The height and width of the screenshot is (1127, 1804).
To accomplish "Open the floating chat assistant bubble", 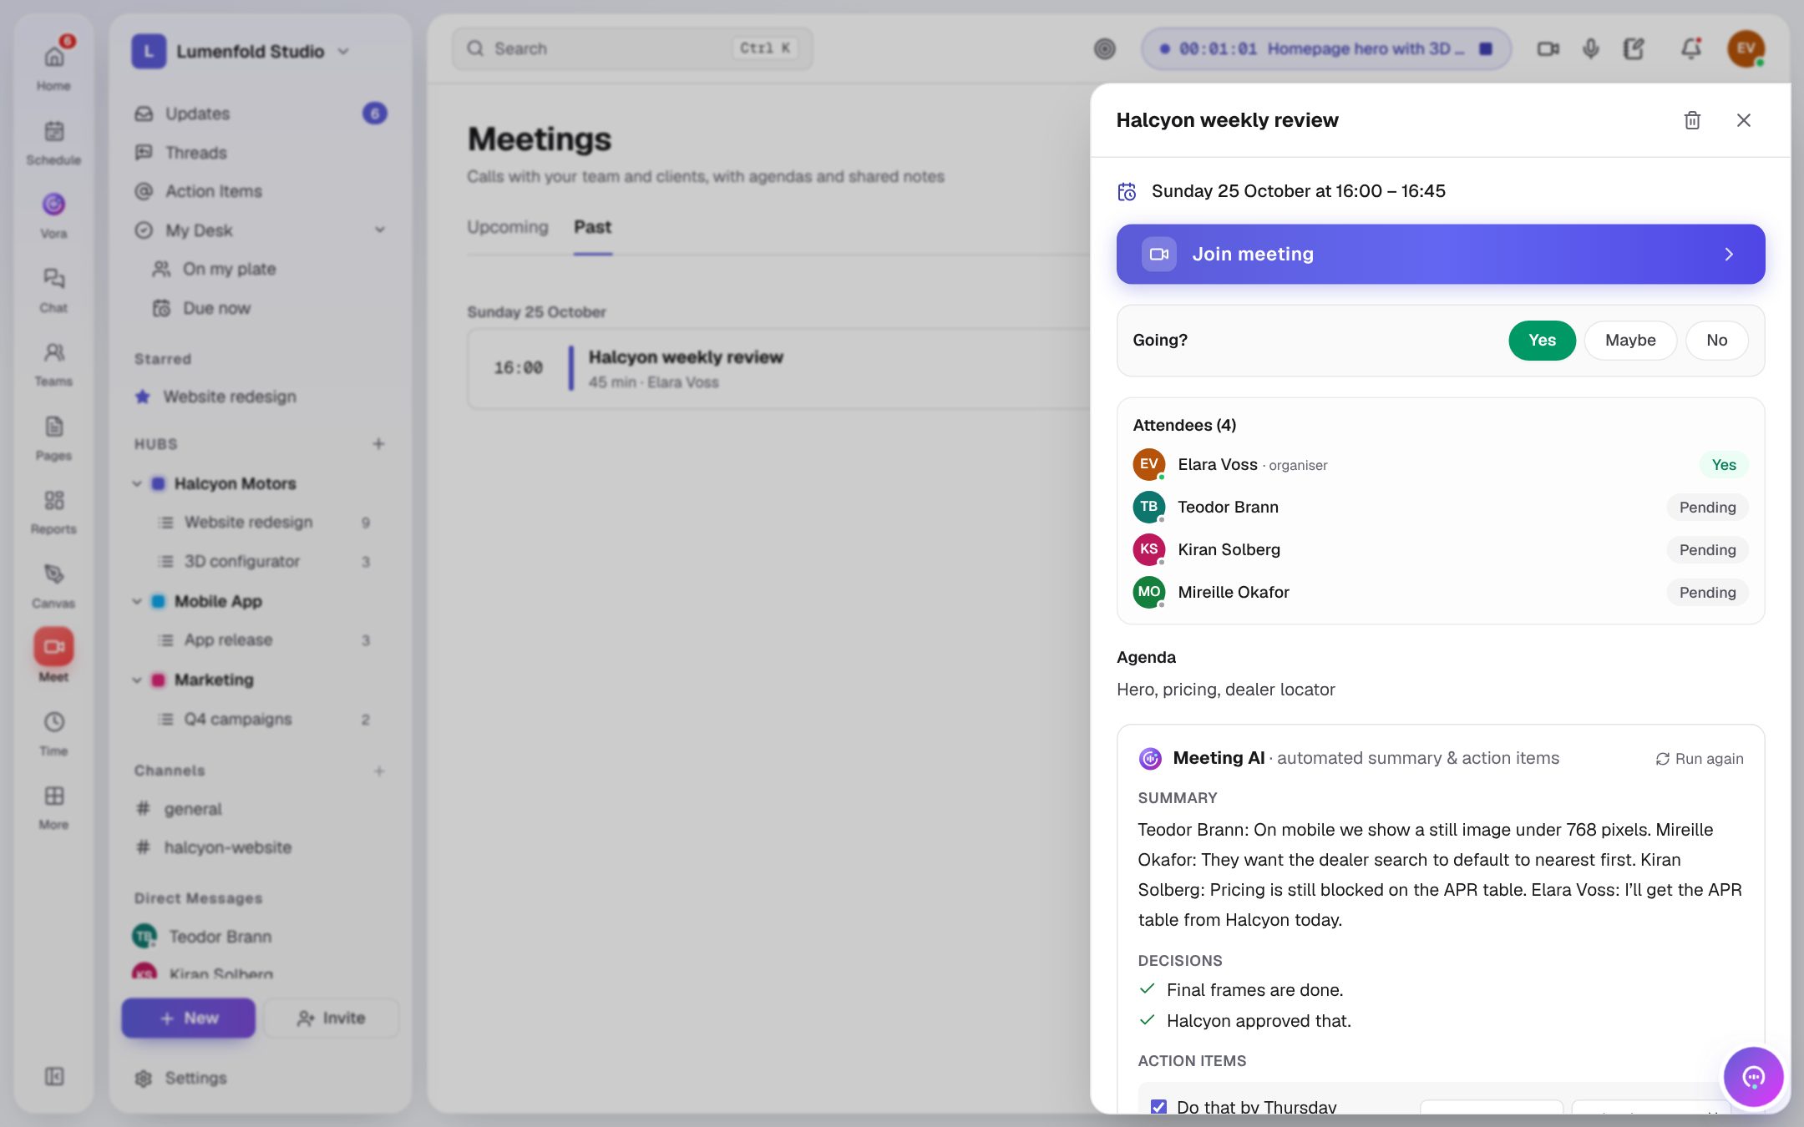I will click(1753, 1077).
